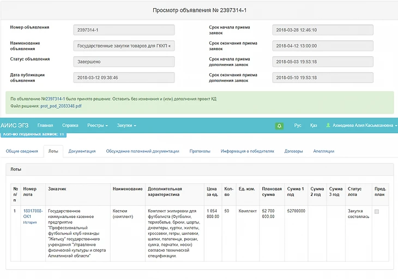Expand the Закупки dropdown menu
Screen dimensions: 398x279
pos(126,126)
